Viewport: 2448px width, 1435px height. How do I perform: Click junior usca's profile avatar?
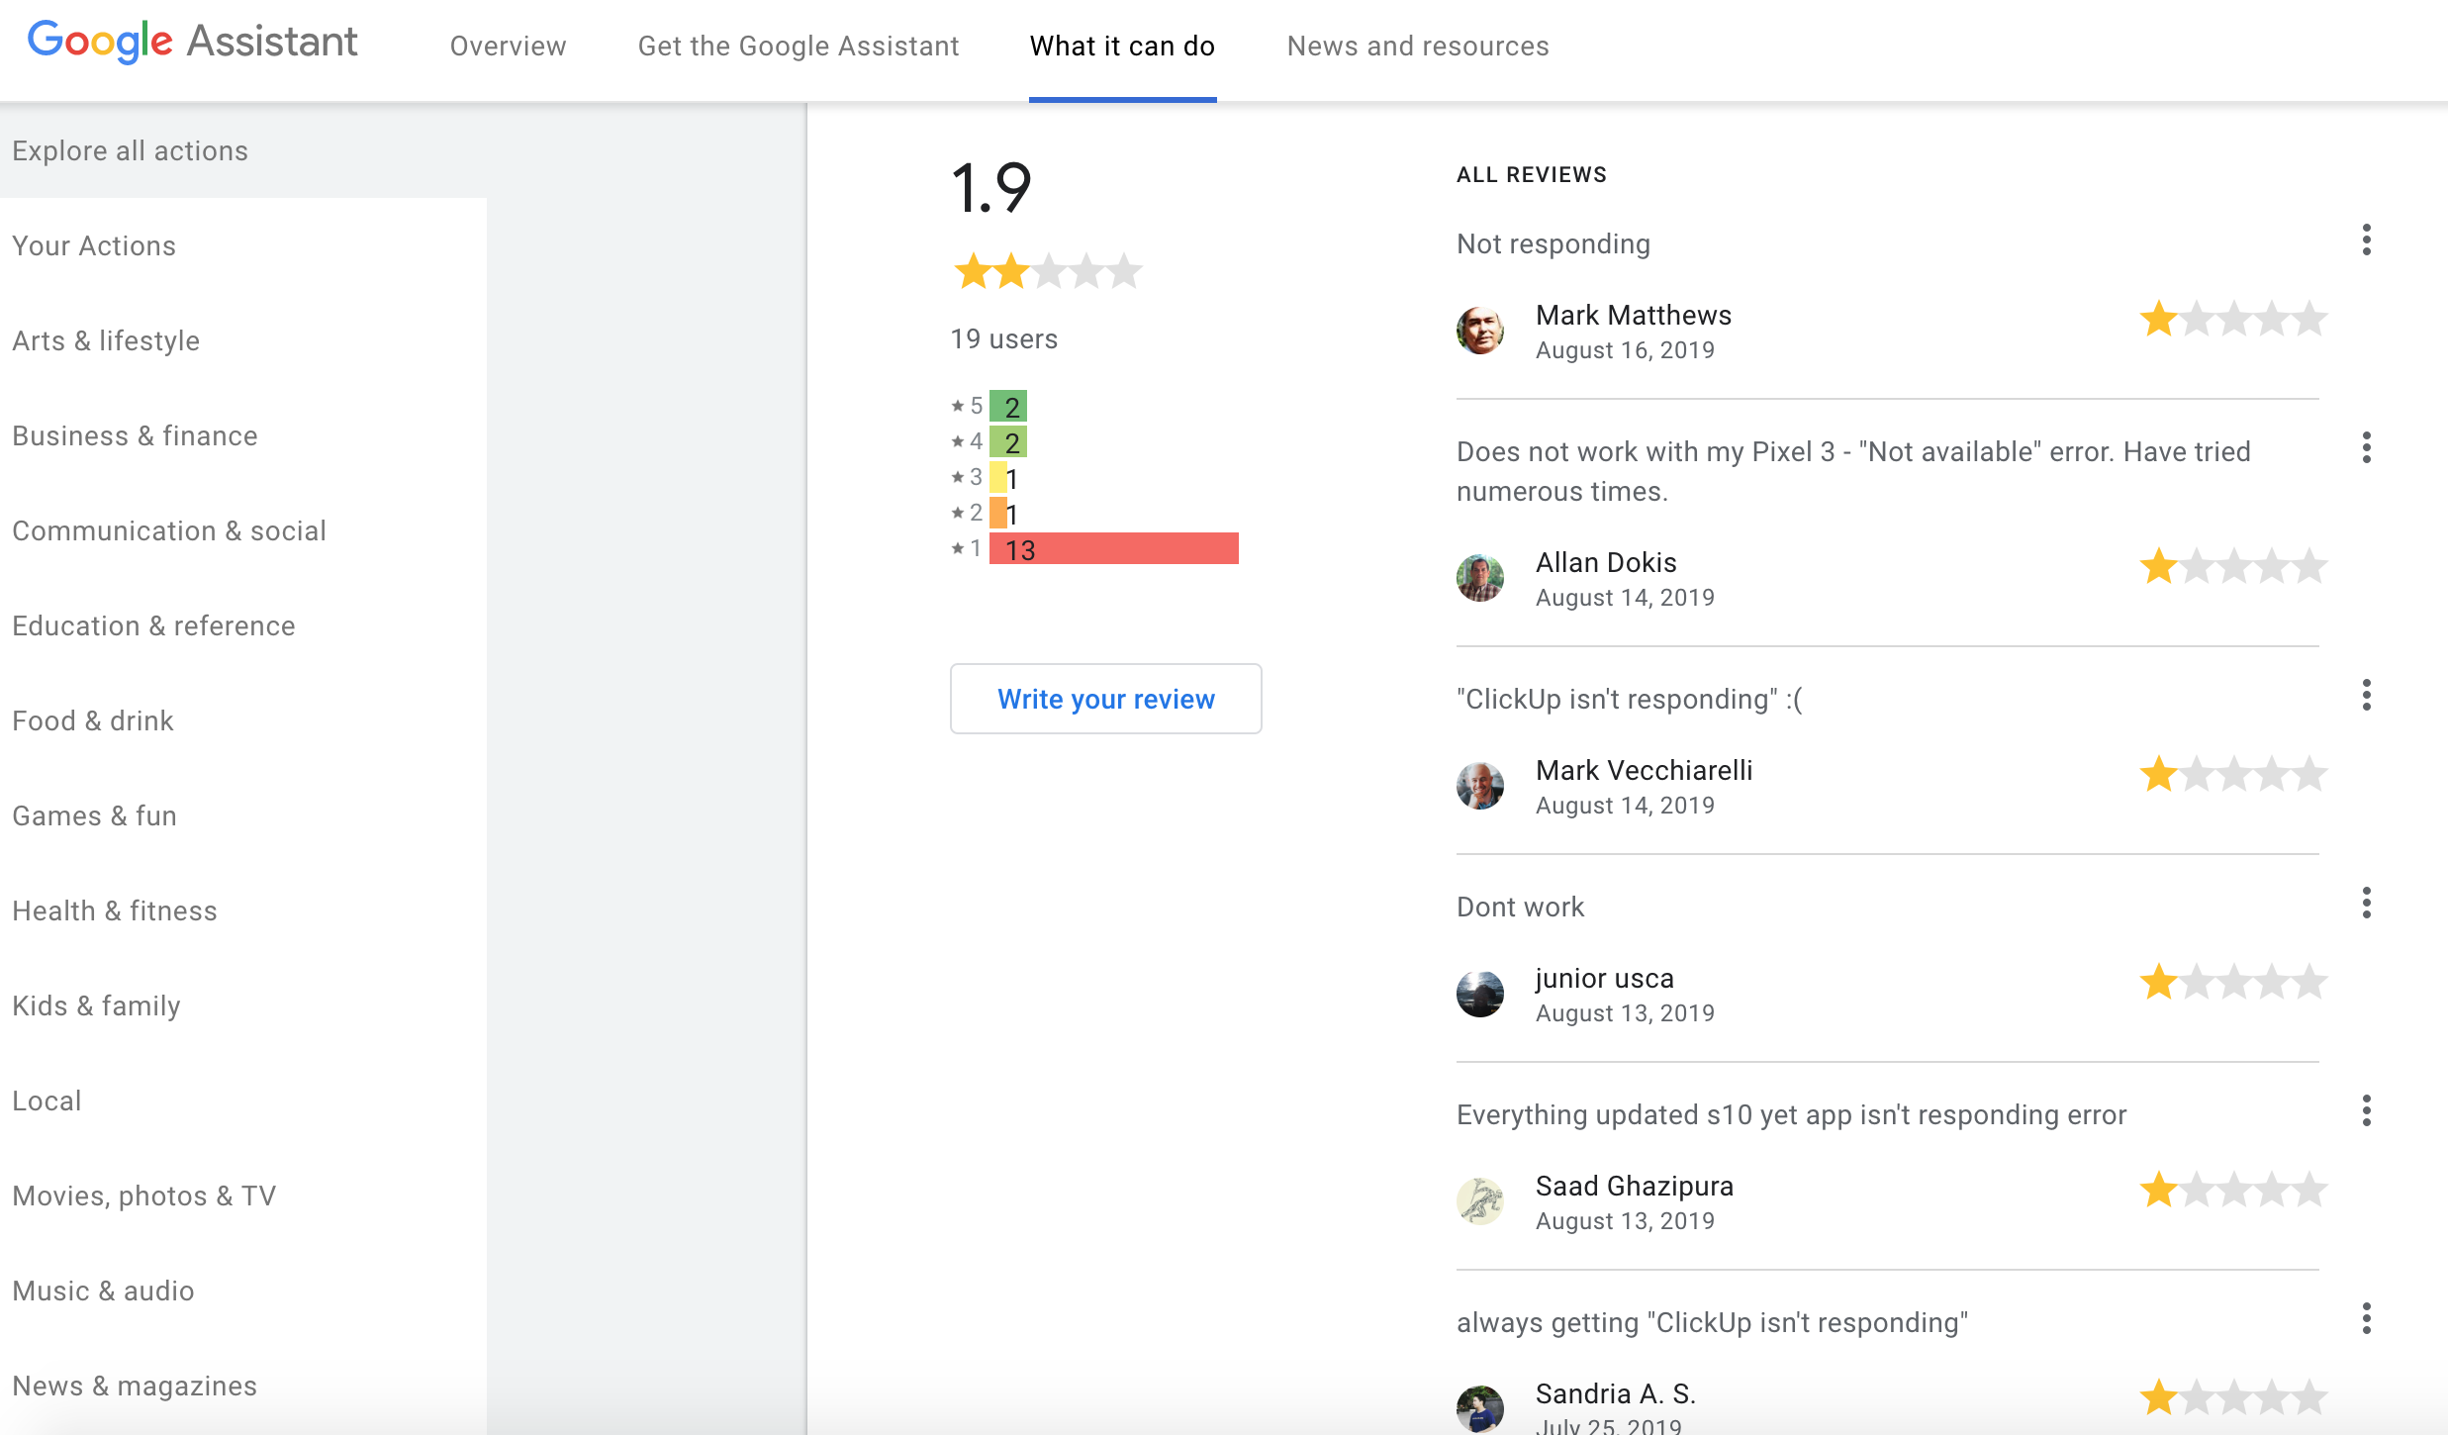(x=1480, y=994)
